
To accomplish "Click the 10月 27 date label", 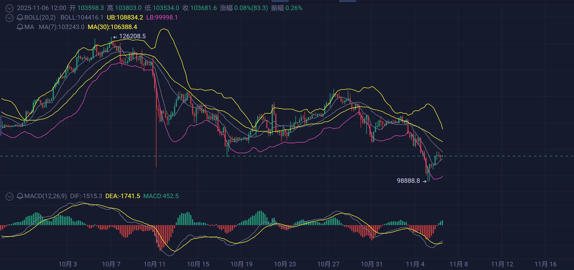I will pos(328,264).
